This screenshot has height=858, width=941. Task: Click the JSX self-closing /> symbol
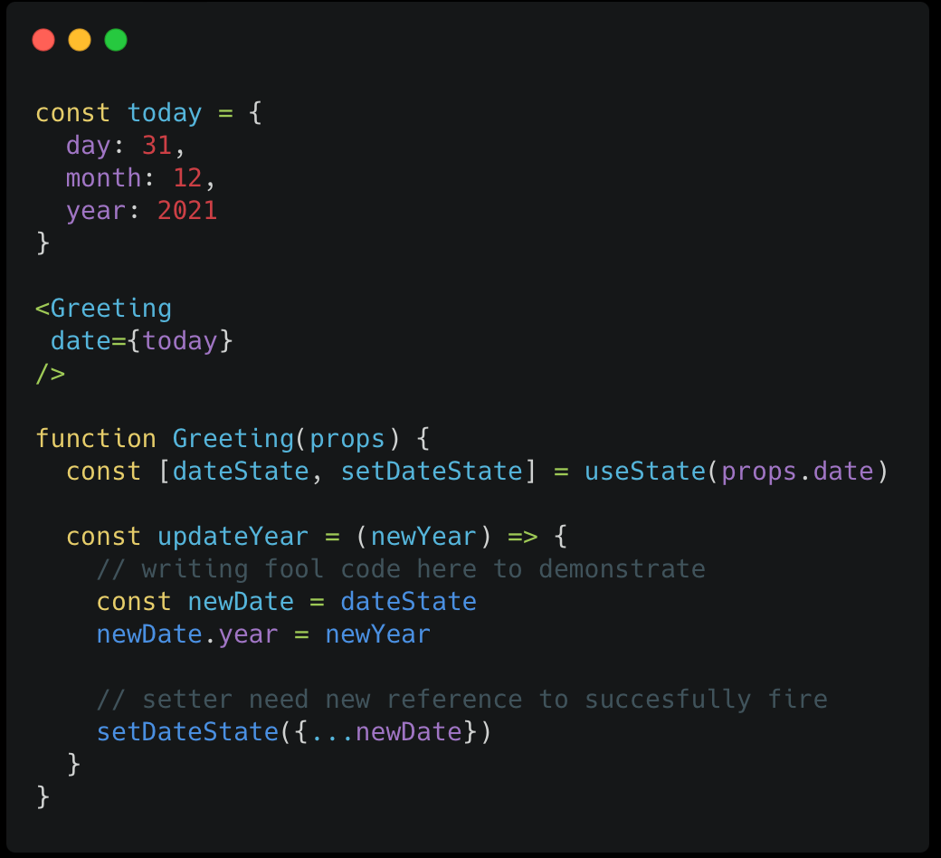[x=51, y=374]
